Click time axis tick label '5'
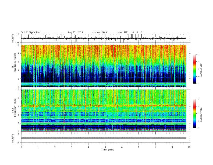The width and height of the screenshot is (213, 165). (x=105, y=147)
